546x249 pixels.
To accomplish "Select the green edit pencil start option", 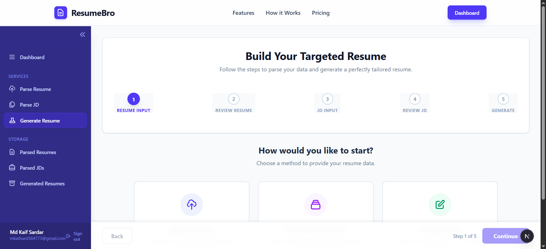I will pyautogui.click(x=440, y=205).
